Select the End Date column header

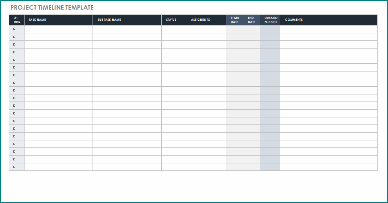coord(251,20)
